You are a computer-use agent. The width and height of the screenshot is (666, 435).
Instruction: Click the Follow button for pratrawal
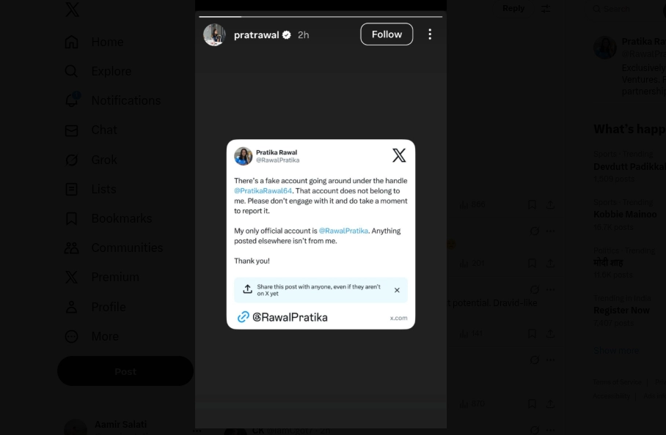(387, 34)
